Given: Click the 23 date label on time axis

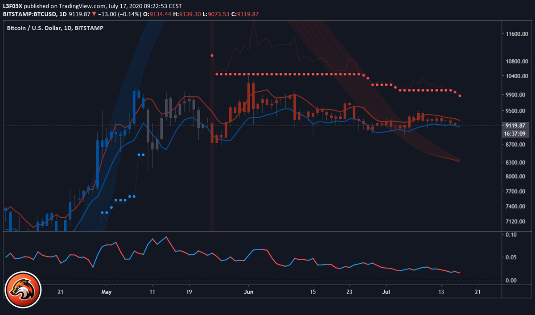Looking at the screenshot, I should [x=350, y=292].
